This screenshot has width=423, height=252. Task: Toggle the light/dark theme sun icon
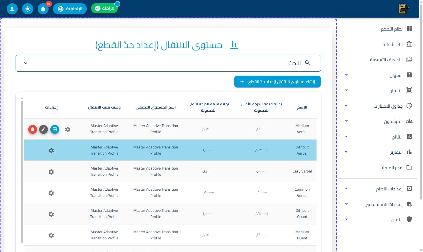click(28, 9)
